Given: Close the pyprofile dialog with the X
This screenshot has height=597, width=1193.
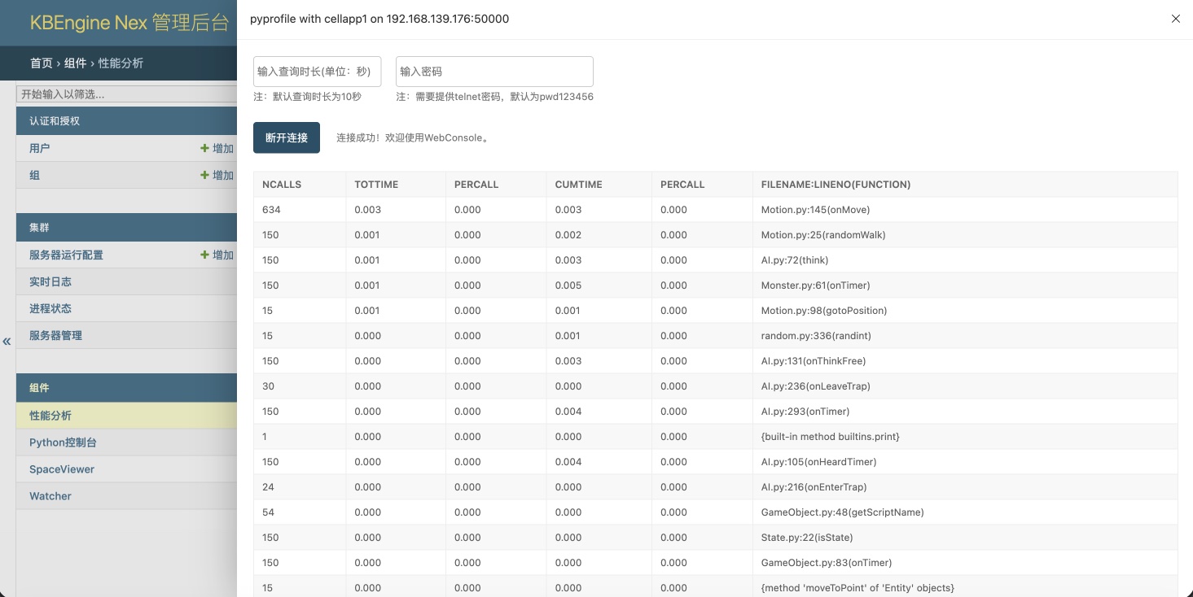Looking at the screenshot, I should 1175,19.
